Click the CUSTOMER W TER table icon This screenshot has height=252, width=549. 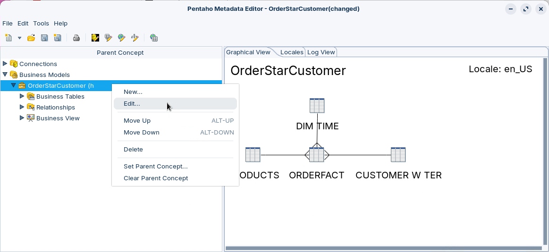click(x=398, y=155)
